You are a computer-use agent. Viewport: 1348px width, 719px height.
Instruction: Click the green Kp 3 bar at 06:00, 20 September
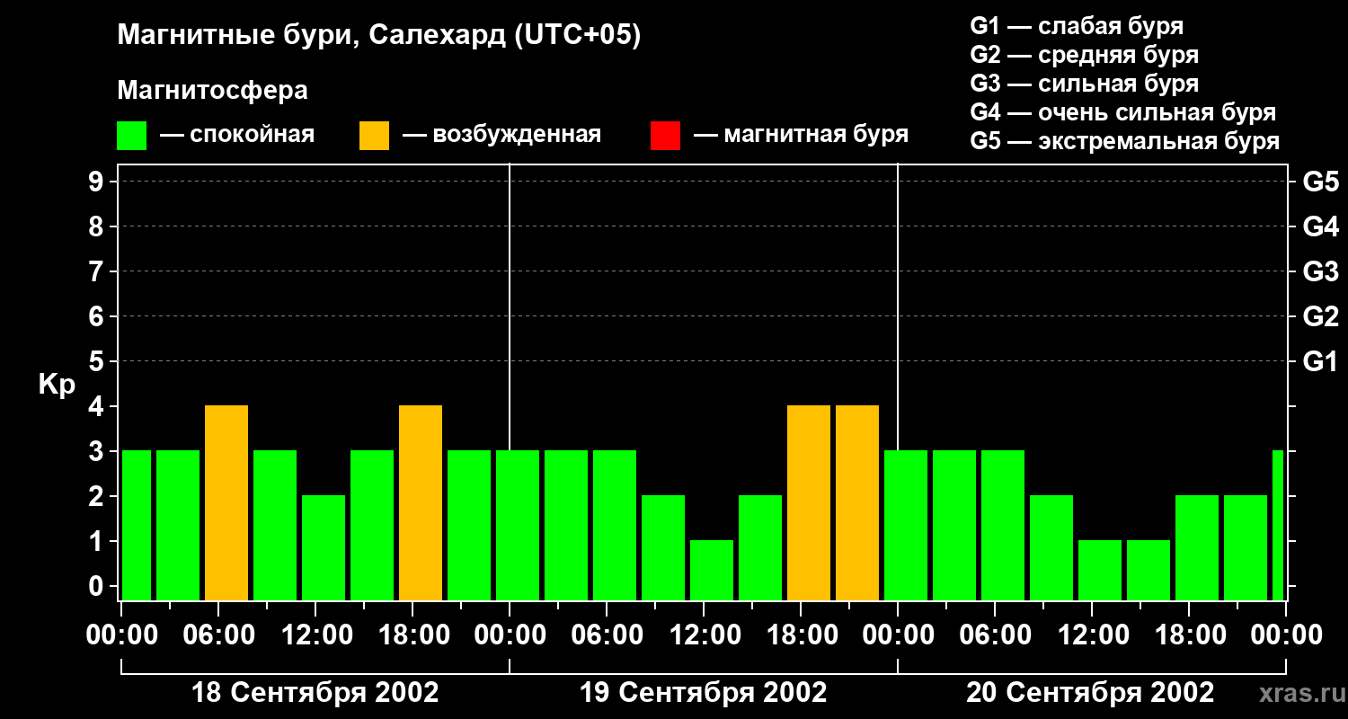click(1003, 526)
